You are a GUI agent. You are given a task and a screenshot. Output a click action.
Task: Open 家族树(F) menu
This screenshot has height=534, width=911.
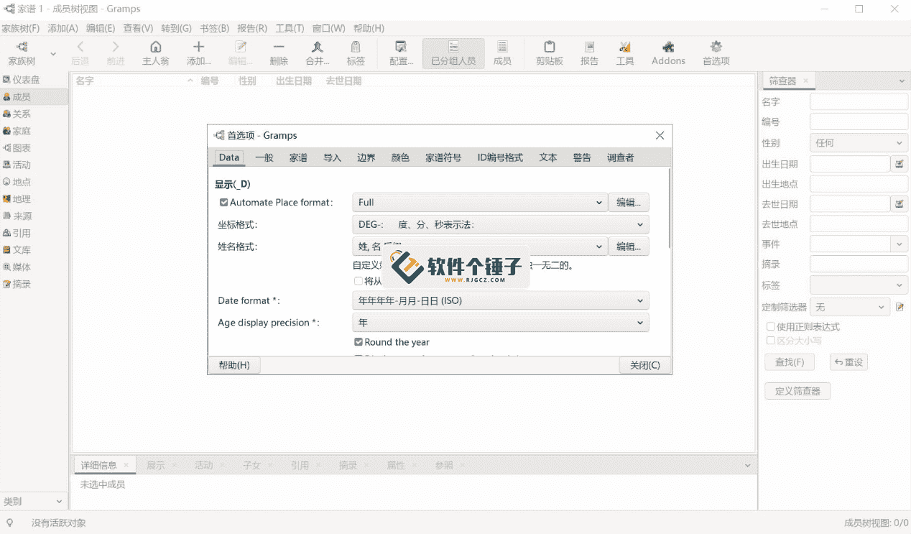20,28
